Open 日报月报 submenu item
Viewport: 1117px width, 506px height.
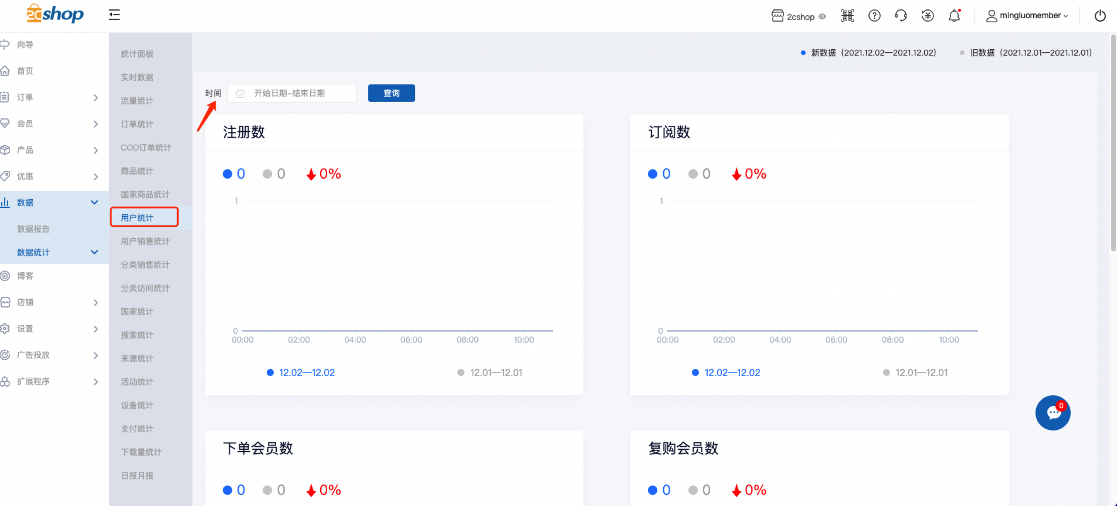tap(137, 475)
